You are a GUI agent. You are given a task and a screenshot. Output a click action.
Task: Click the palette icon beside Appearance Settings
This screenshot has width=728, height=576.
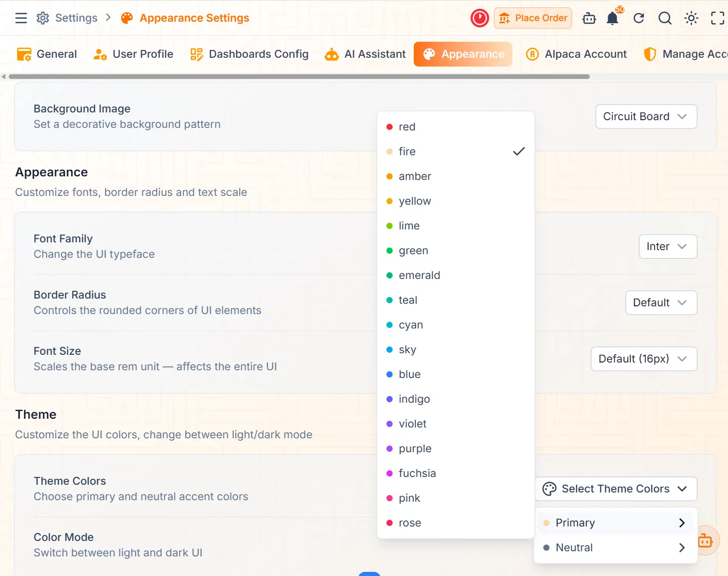[127, 18]
